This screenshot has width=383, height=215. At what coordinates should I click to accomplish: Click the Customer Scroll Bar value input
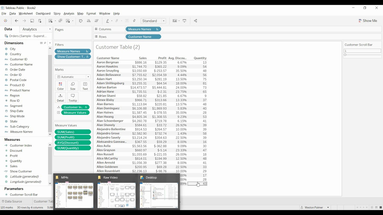coord(362,51)
